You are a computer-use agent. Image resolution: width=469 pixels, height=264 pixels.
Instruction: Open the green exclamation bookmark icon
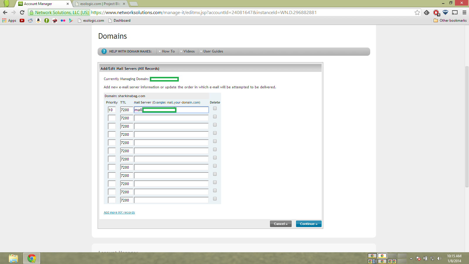pos(46,21)
